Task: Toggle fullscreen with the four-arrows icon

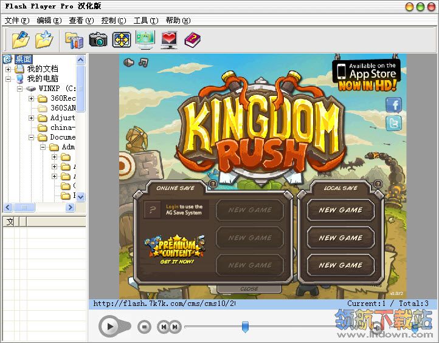Action: [x=122, y=39]
